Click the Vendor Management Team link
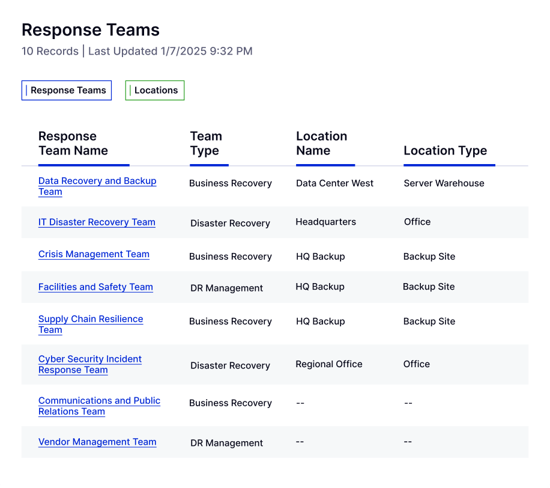 [x=97, y=442]
